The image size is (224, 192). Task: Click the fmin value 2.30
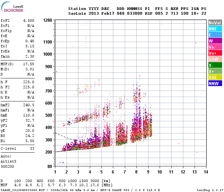(30, 56)
